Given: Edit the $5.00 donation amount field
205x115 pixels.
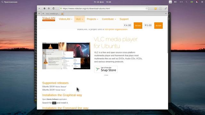Looking at the screenshot, I should tap(148, 25).
